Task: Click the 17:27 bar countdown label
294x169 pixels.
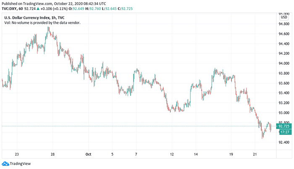Action: (x=283, y=132)
